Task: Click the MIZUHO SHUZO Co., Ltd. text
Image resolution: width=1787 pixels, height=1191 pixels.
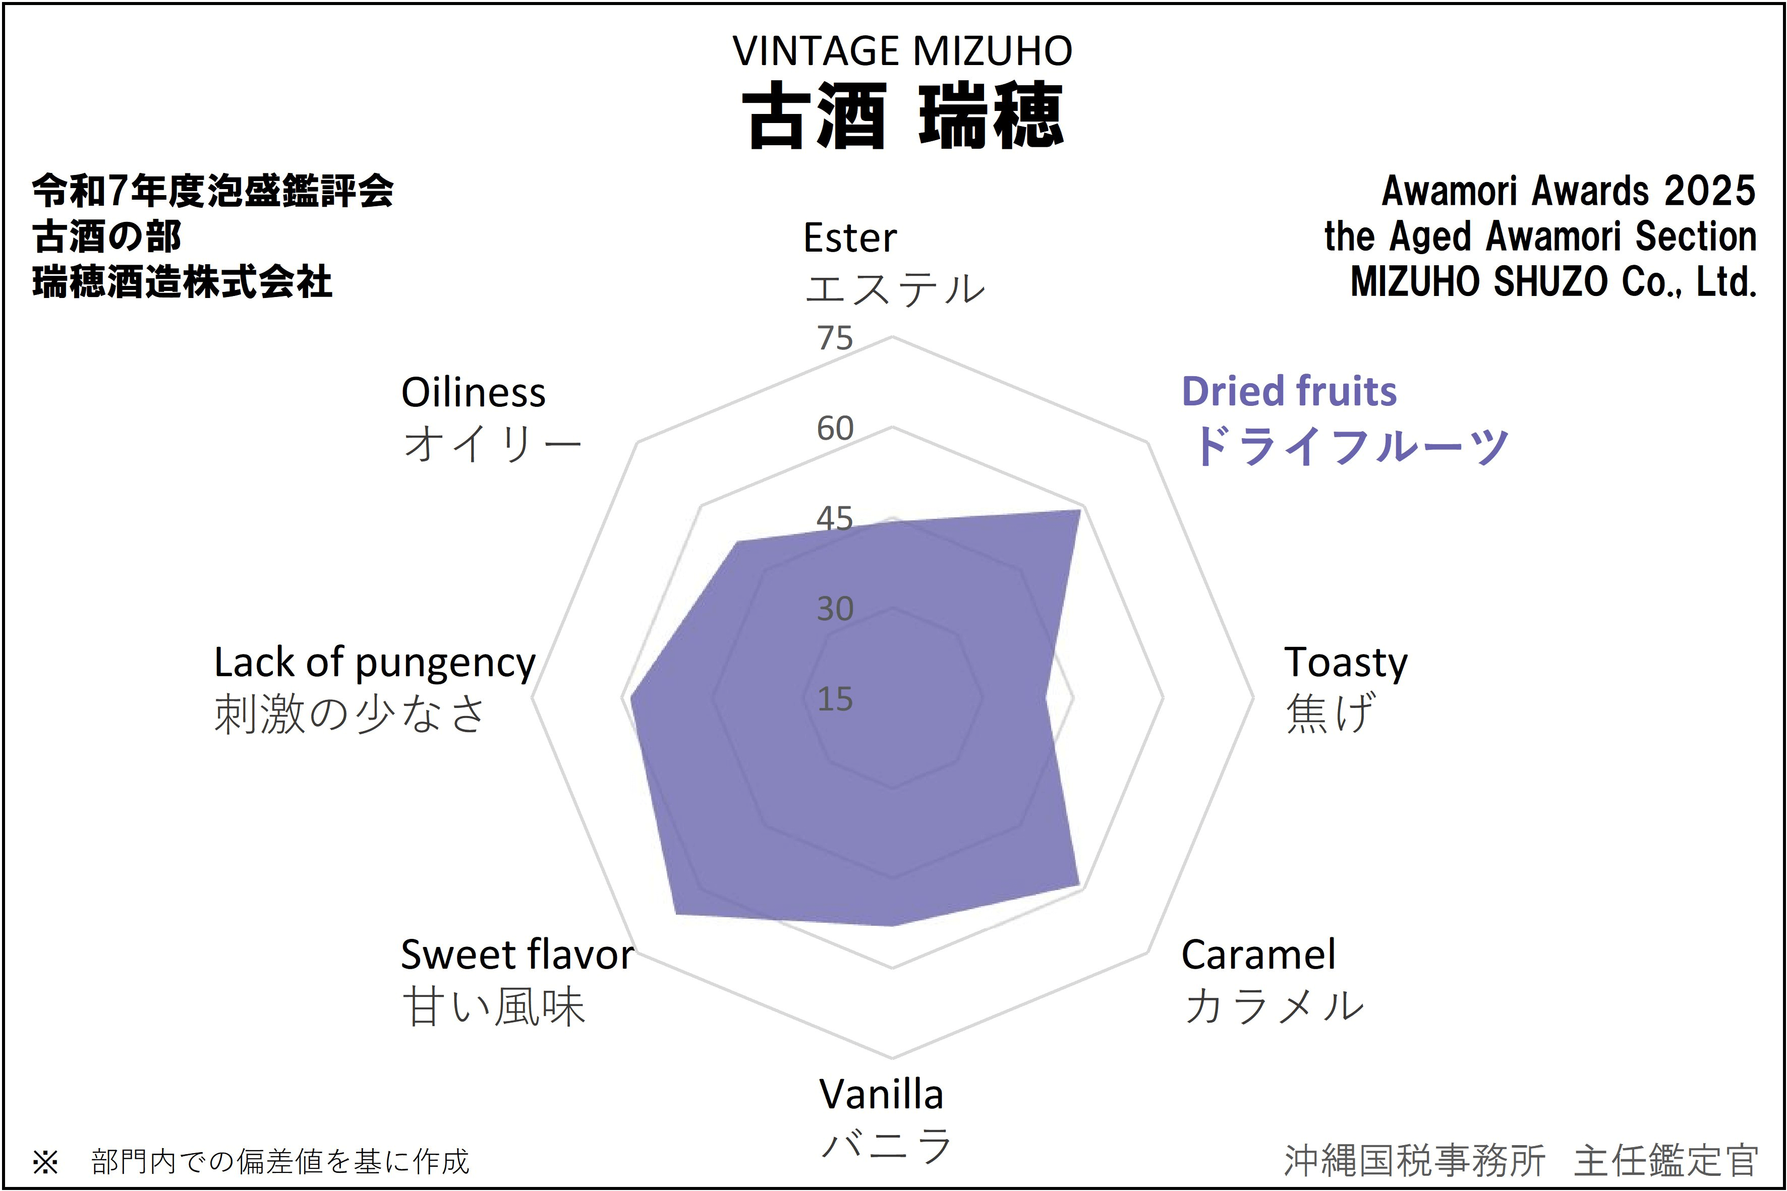Action: [x=1553, y=282]
